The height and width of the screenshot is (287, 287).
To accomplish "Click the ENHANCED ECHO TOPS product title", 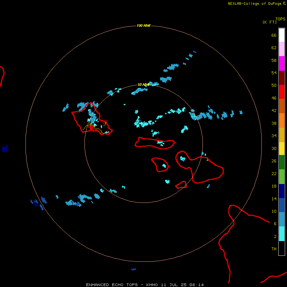I will click(x=112, y=285).
